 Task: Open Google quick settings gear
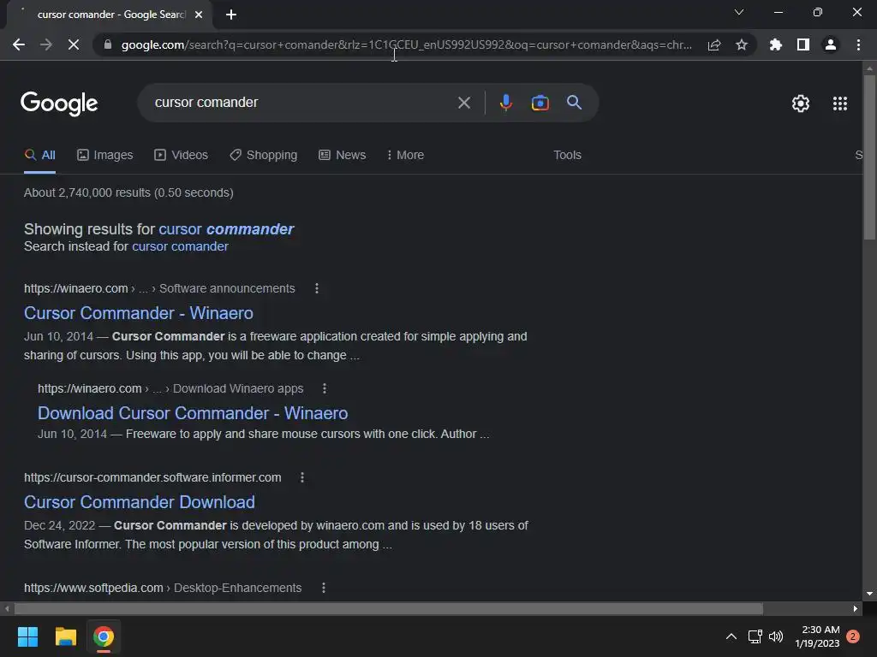tap(801, 104)
